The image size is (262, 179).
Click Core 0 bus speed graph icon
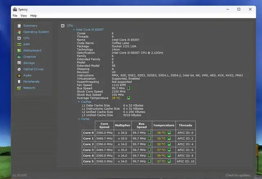pyautogui.click(x=149, y=133)
